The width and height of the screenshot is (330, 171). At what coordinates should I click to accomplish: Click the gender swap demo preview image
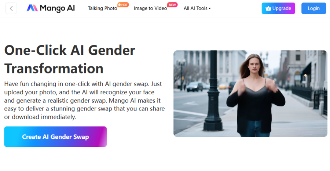[250, 94]
